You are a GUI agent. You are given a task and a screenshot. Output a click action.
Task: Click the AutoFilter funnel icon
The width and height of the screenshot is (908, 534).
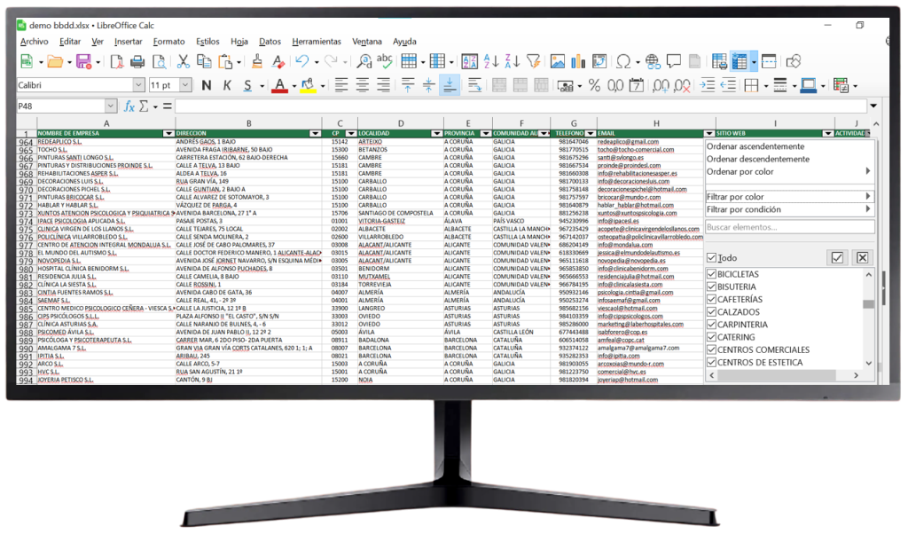click(533, 61)
